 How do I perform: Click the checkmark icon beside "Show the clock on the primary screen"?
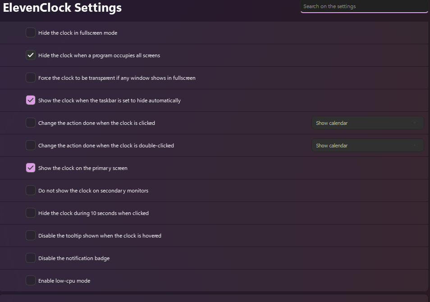point(30,168)
